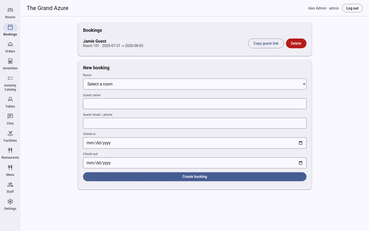Open the Menu utensils icon
Screen dimensions: 369x231
click(x=10, y=168)
